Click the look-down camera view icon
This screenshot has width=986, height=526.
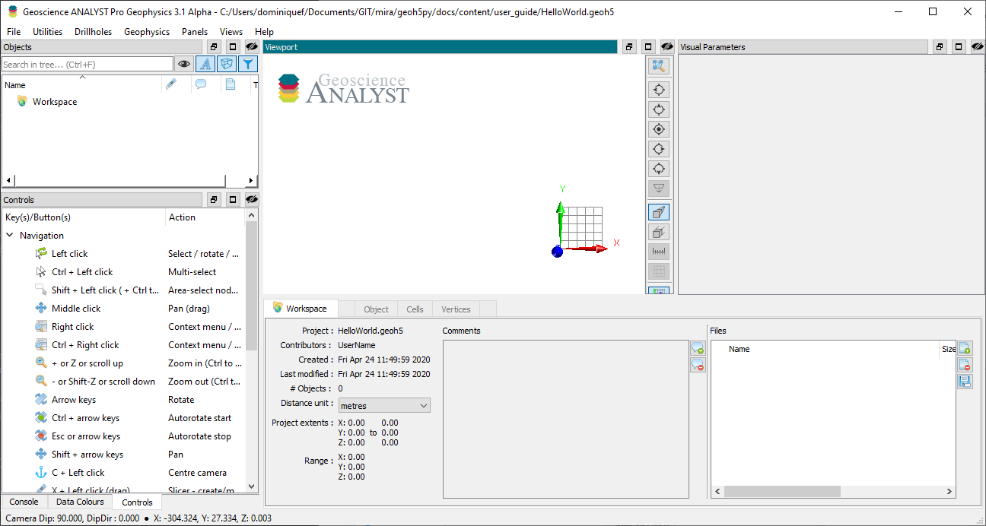point(659,169)
